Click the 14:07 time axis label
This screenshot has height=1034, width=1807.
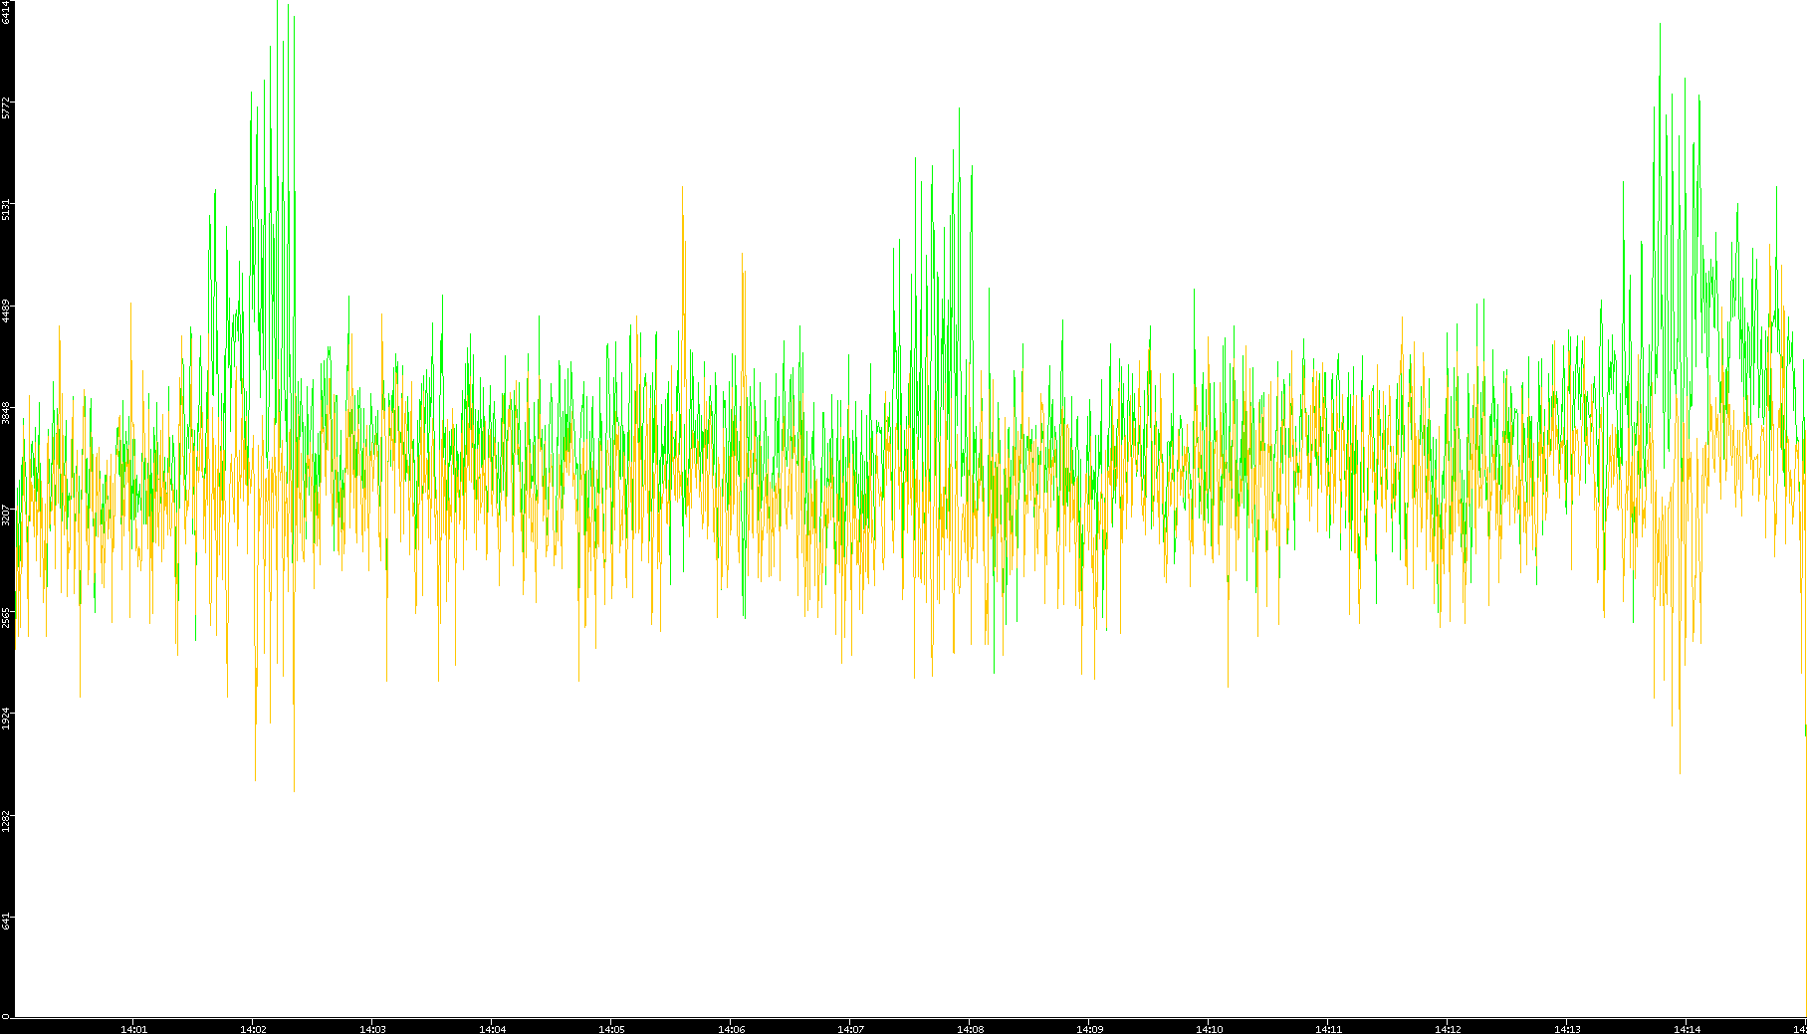[x=850, y=1029]
